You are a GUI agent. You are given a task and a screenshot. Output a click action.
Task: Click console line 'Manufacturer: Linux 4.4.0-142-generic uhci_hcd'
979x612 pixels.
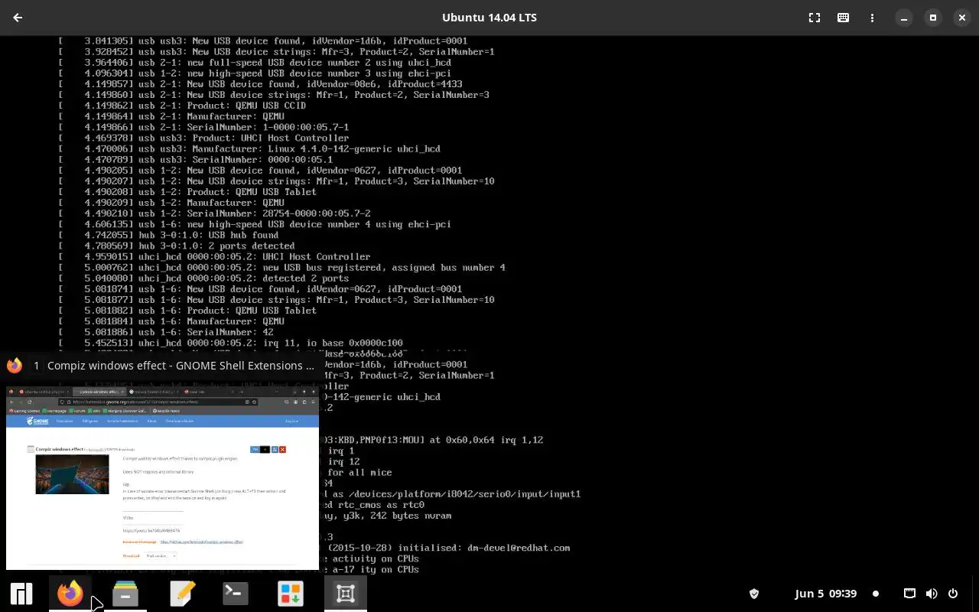pyautogui.click(x=316, y=148)
